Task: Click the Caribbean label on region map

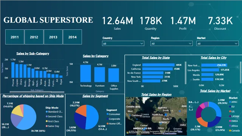Action: [137, 115]
